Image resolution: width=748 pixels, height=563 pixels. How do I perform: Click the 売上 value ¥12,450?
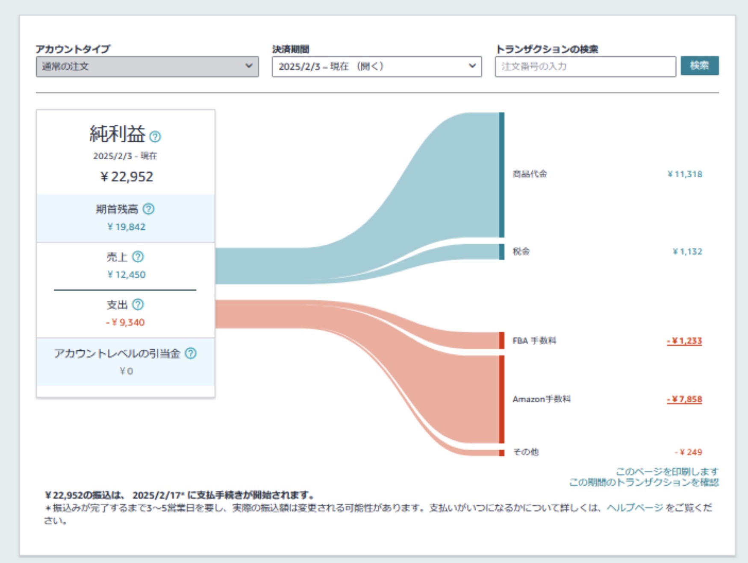coord(127,275)
